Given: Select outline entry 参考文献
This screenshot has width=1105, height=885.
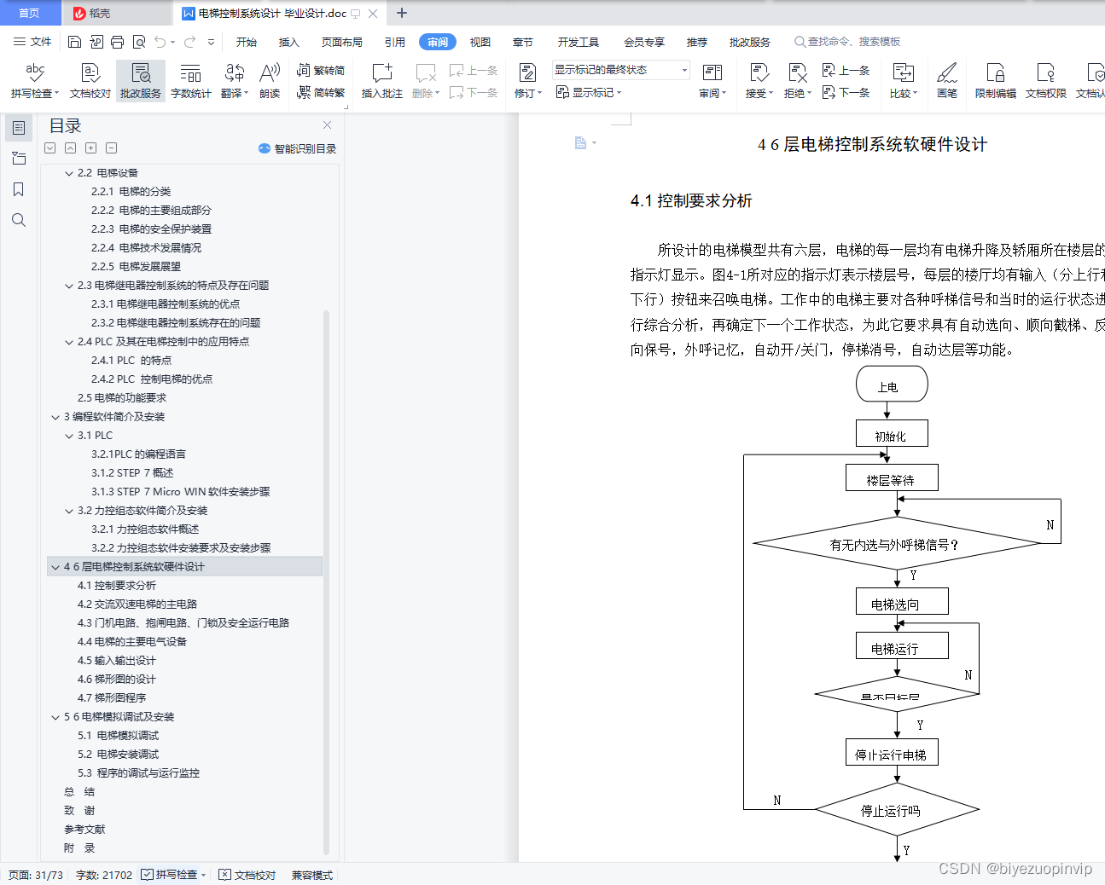Looking at the screenshot, I should pos(84,830).
